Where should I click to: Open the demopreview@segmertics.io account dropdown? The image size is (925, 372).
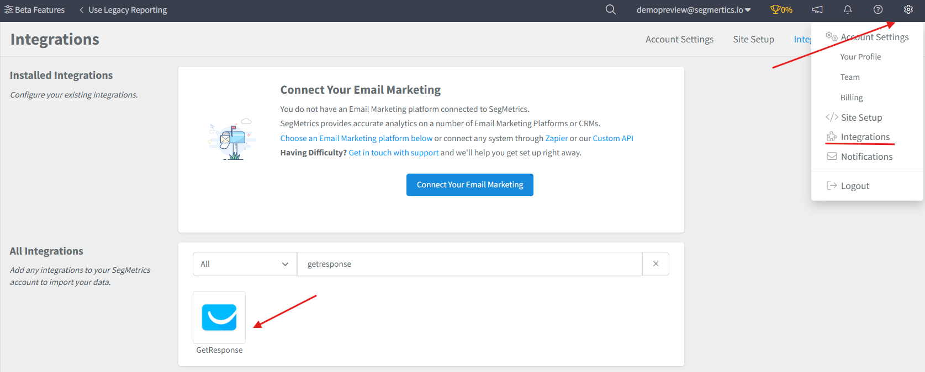(694, 10)
